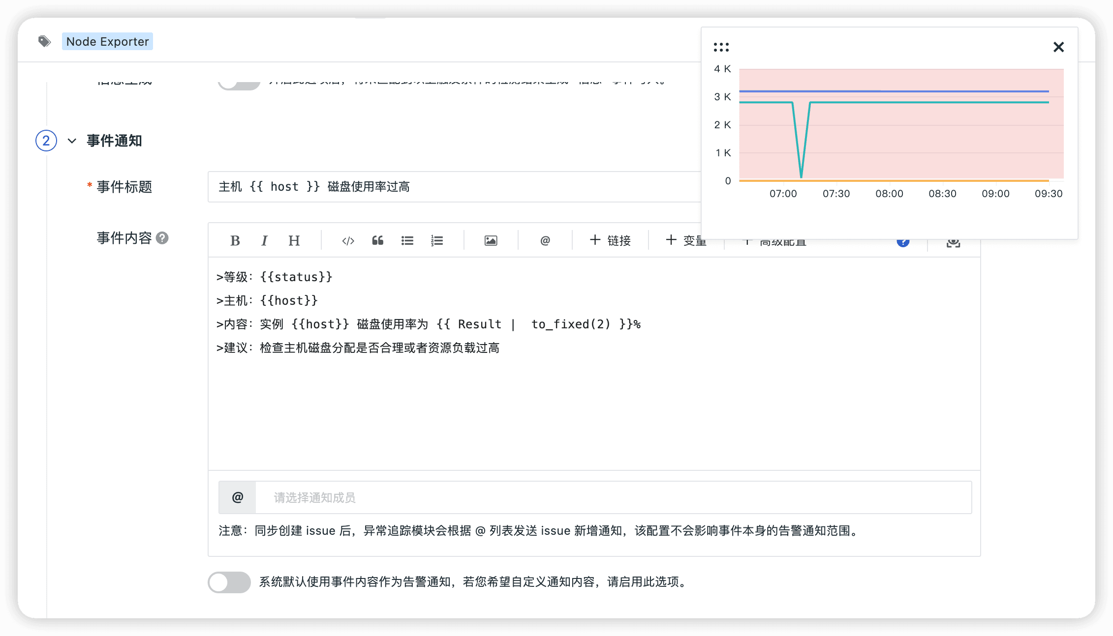The width and height of the screenshot is (1113, 636).
Task: Click the blockquote icon
Action: [377, 240]
